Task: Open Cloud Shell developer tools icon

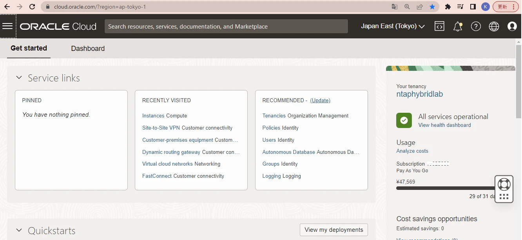Action: click(x=439, y=26)
